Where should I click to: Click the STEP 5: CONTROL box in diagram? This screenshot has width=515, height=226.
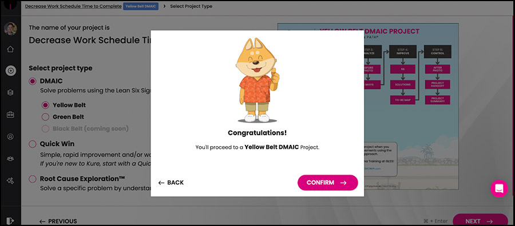438,51
